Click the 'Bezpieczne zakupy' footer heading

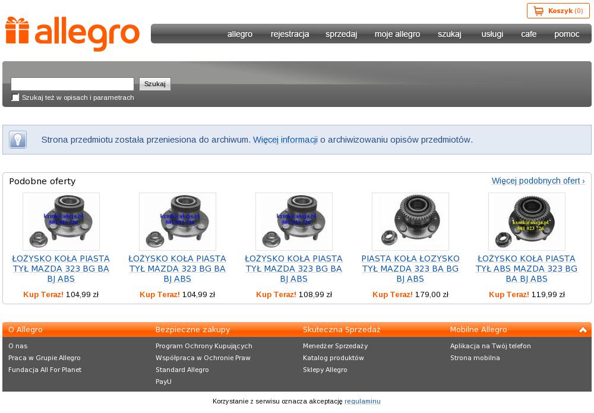(x=193, y=330)
